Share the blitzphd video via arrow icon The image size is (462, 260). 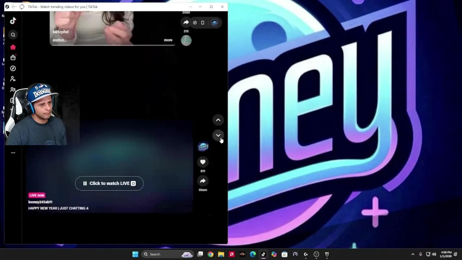point(186,22)
